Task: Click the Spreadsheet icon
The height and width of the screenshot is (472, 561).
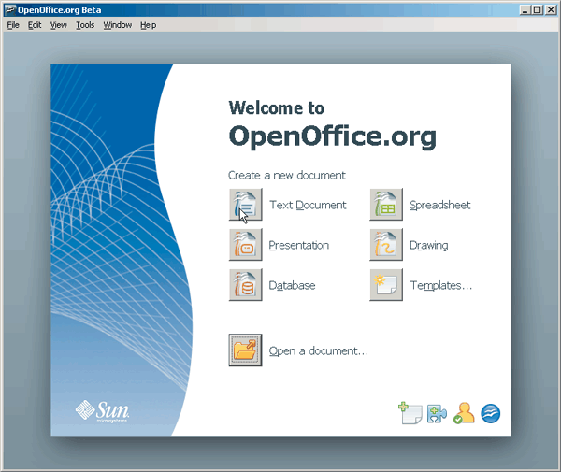Action: 386,205
